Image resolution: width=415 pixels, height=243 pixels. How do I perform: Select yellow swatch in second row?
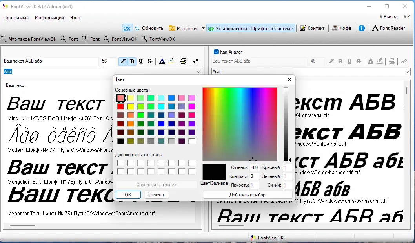131,106
